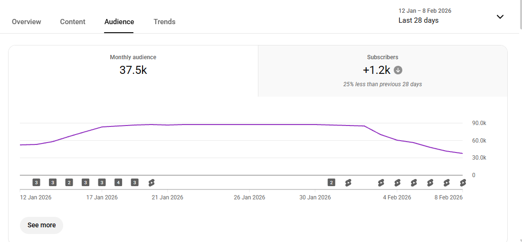
Task: Click the second-to-last Shorts marker before 8 Feb
Action: coord(446,182)
